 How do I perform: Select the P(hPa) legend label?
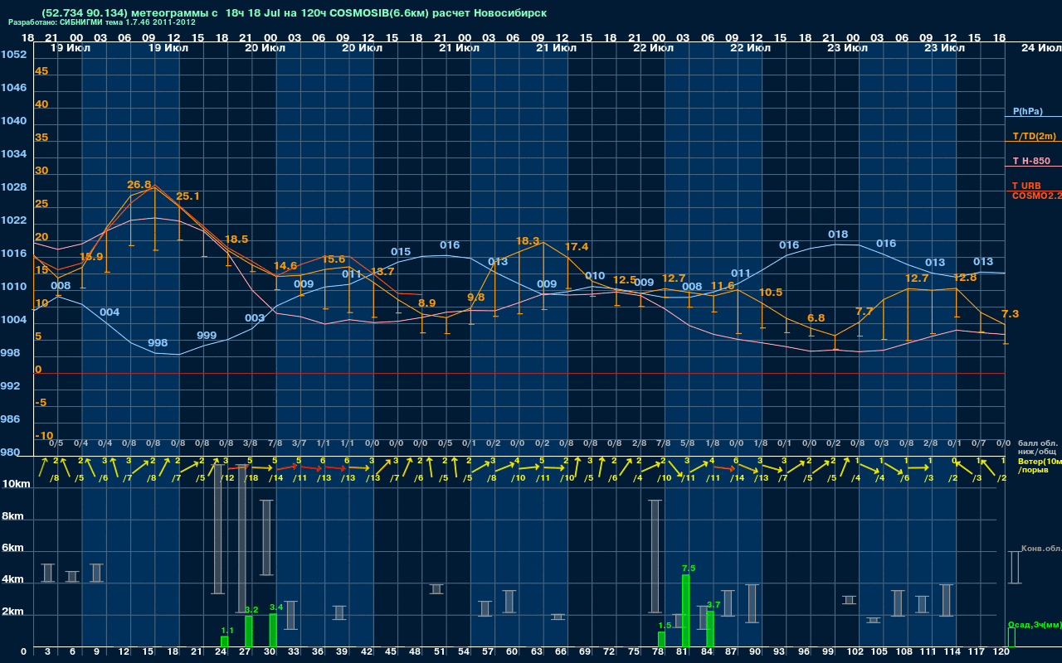1027,111
